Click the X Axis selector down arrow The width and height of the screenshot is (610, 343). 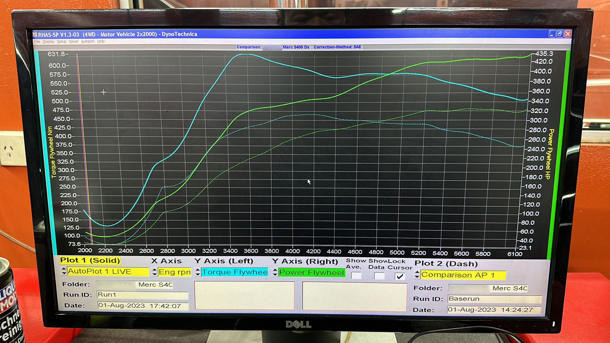click(154, 274)
